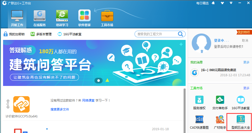Viewport: 252px width, 133px height.
Task: Open 多版本管理 item
Action: click(41, 34)
